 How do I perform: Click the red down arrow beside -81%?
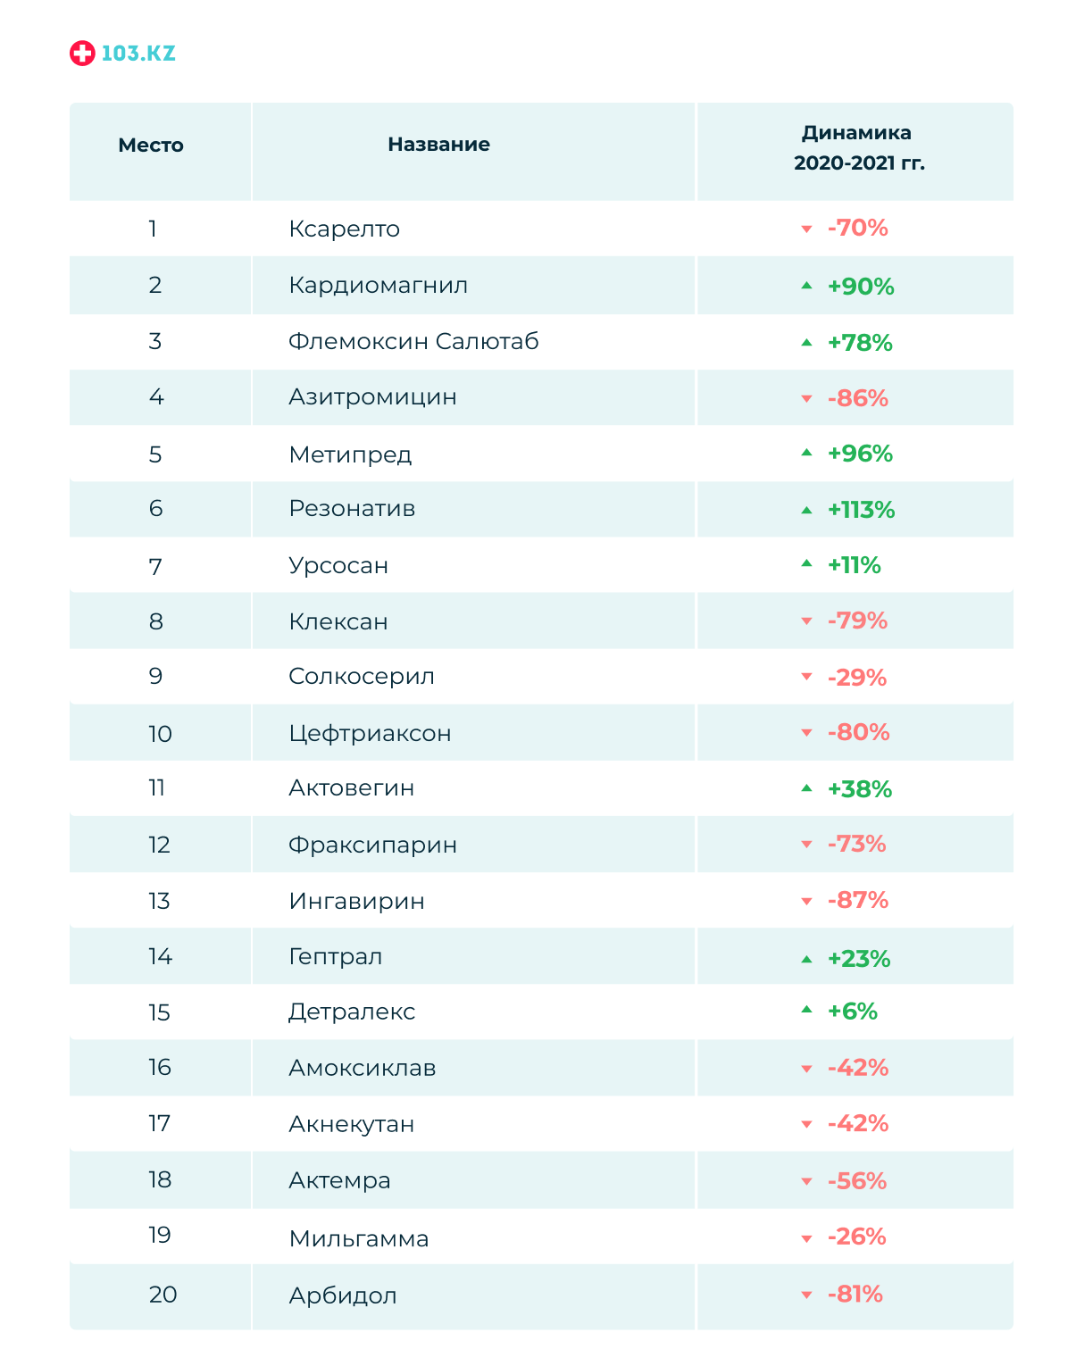click(x=806, y=1295)
